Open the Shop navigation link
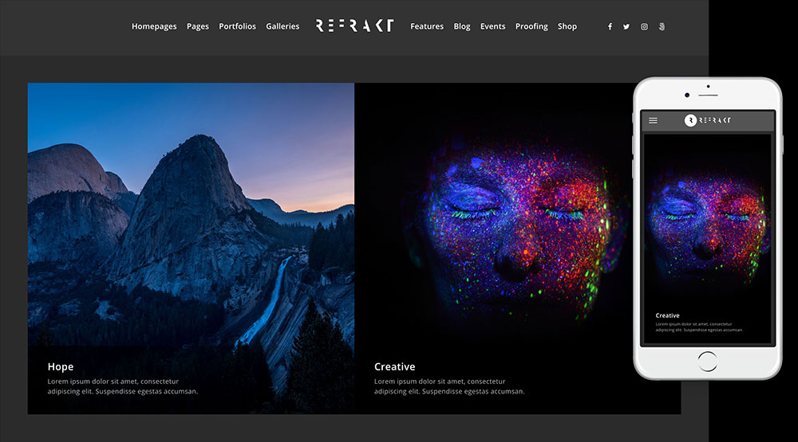The height and width of the screenshot is (442, 798). [x=567, y=26]
